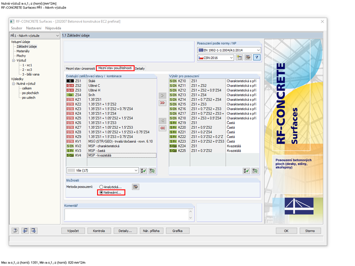The width and height of the screenshot is (355, 266).
Task: Open the Nastavení menu
Action: [34, 28]
